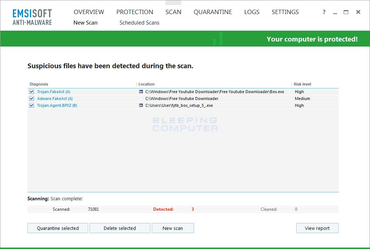
Task: Click the file icon beside Box.exe location
Action: pyautogui.click(x=140, y=91)
